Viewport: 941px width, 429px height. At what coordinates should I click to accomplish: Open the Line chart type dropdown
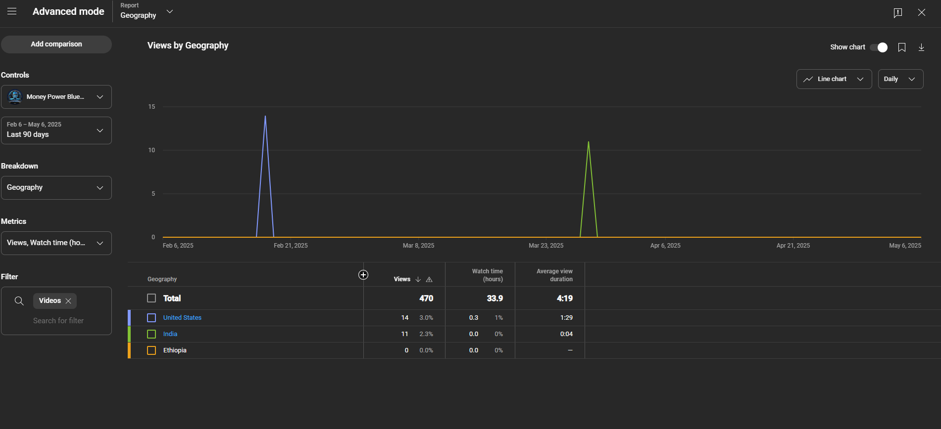pos(834,79)
